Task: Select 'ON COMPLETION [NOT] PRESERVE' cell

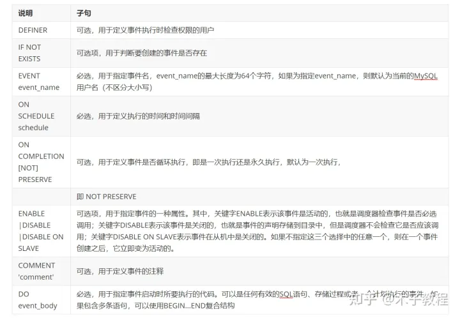Action: coord(41,162)
